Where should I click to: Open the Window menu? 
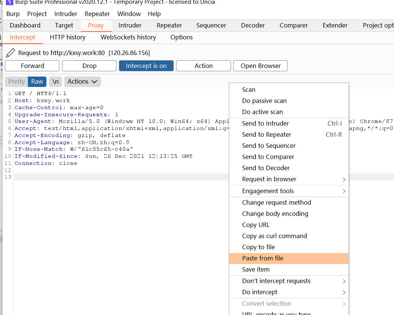point(129,14)
